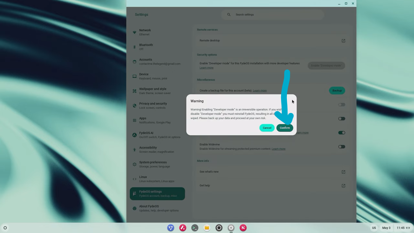Screen dimensions: 414x233
Task: Open the camera-like round app in shelf
Action: pos(219,228)
